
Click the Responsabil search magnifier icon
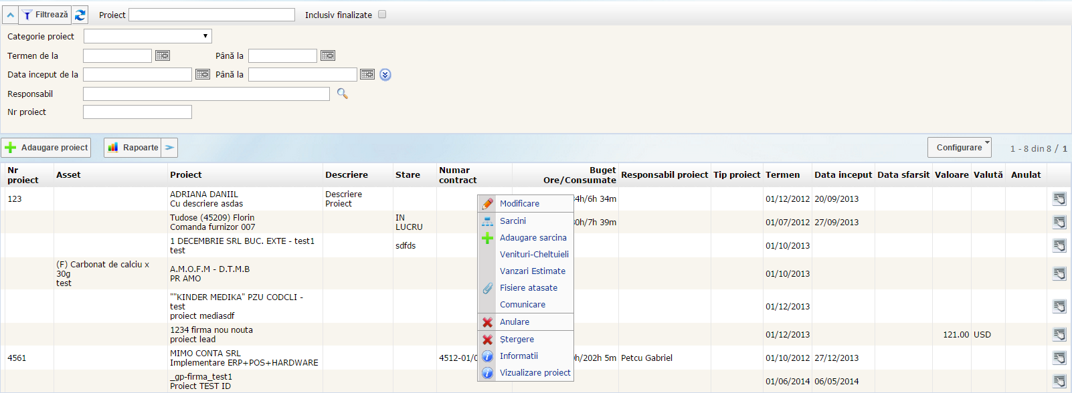343,94
